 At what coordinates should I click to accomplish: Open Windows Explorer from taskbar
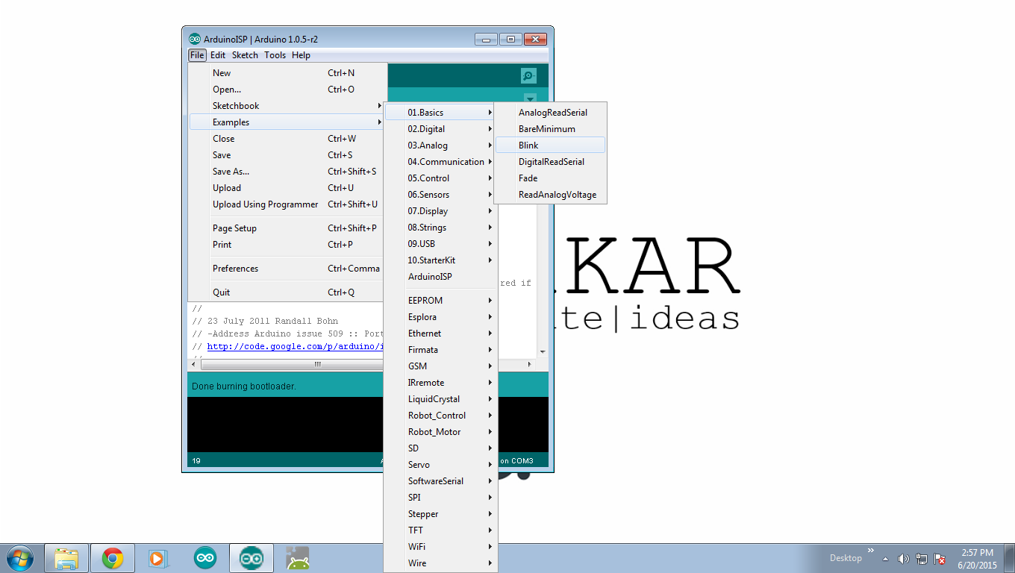tap(66, 558)
